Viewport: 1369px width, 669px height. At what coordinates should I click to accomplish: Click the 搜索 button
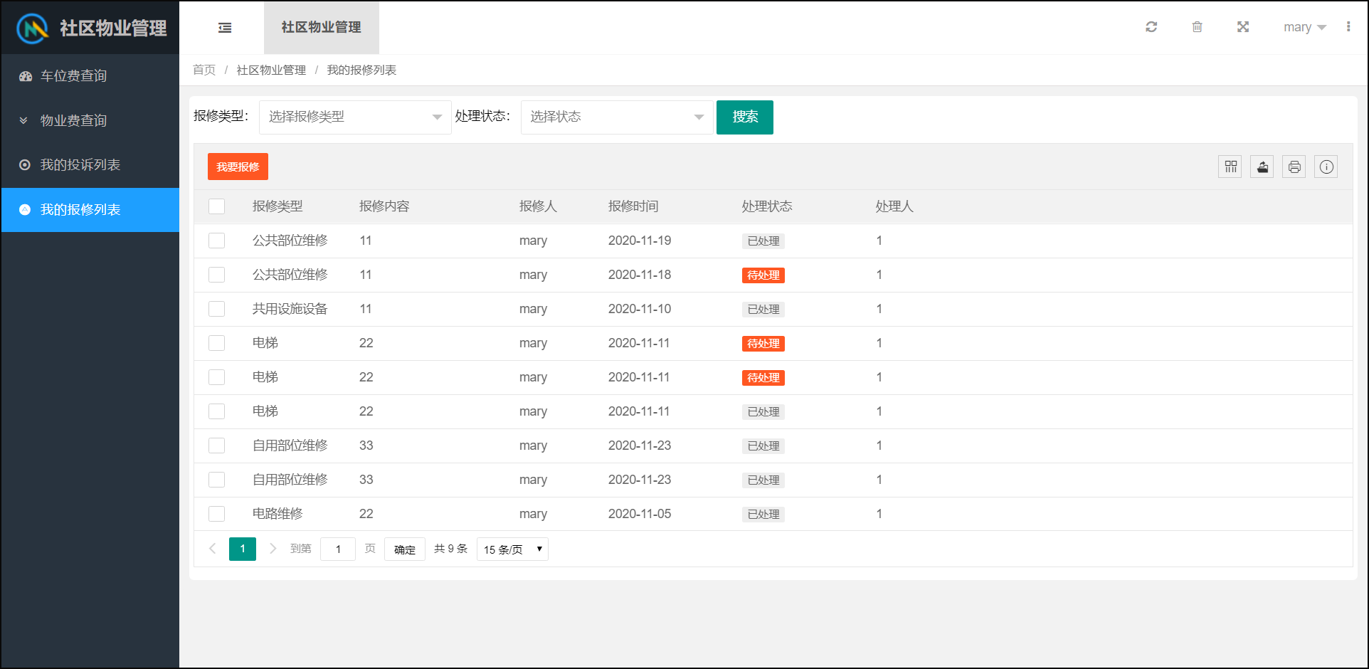click(x=744, y=117)
